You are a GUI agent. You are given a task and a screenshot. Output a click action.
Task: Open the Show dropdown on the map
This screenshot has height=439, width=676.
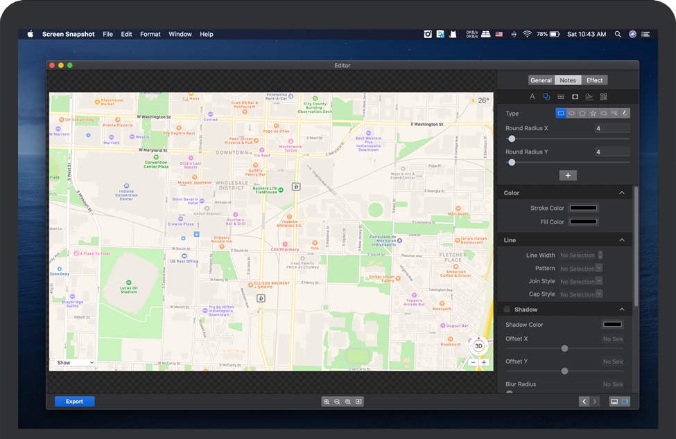pyautogui.click(x=73, y=362)
